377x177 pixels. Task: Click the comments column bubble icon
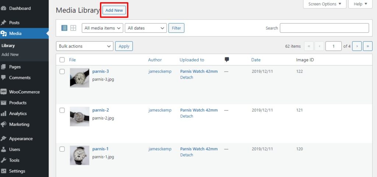pos(227,59)
